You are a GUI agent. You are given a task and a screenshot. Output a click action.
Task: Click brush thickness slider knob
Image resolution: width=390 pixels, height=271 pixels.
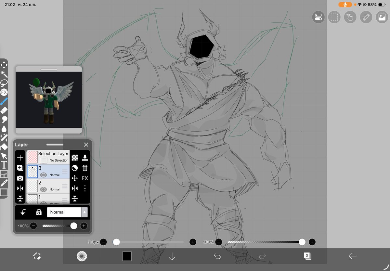coord(116,242)
